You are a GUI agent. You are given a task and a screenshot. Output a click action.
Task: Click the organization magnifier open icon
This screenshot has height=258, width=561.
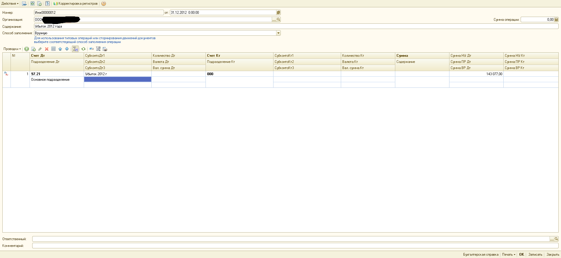click(x=278, y=20)
